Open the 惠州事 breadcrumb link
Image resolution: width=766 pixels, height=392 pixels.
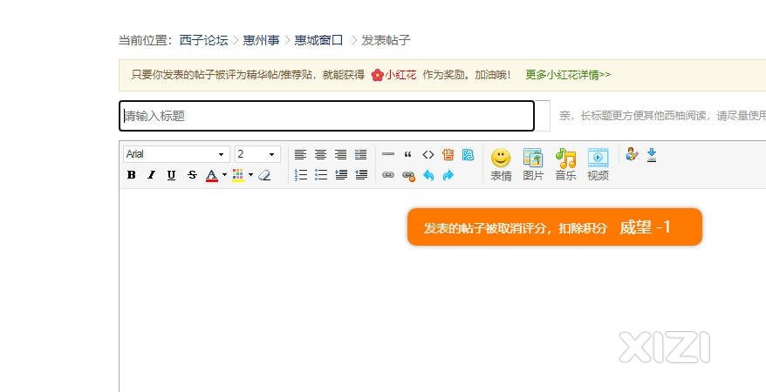coord(262,40)
